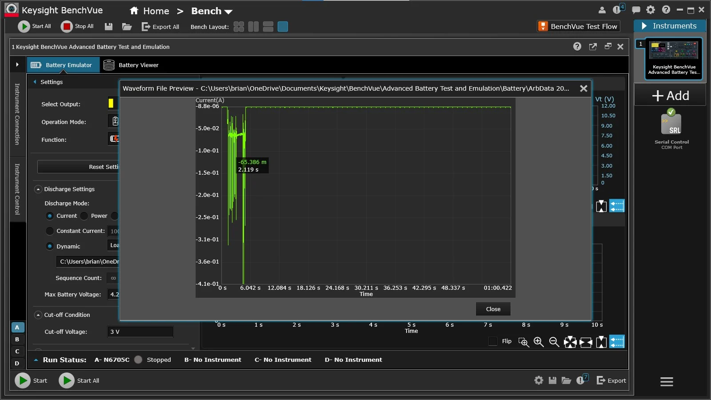Open Instrument Control vertical tab

coord(17,189)
